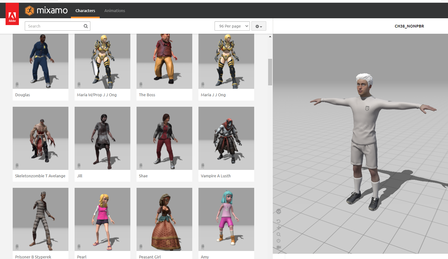Viewport: 448px width, 259px height.
Task: Select the rotate camera control
Action: 278,221
